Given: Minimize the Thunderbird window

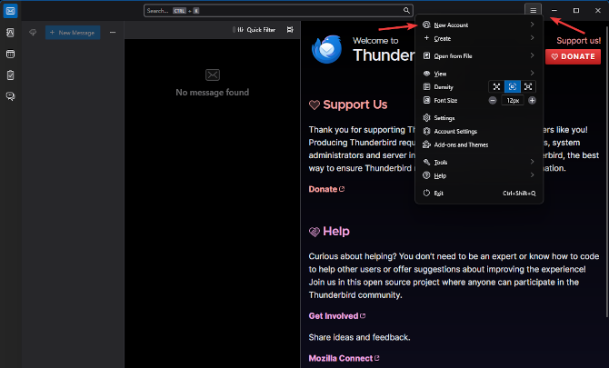Looking at the screenshot, I should [554, 11].
